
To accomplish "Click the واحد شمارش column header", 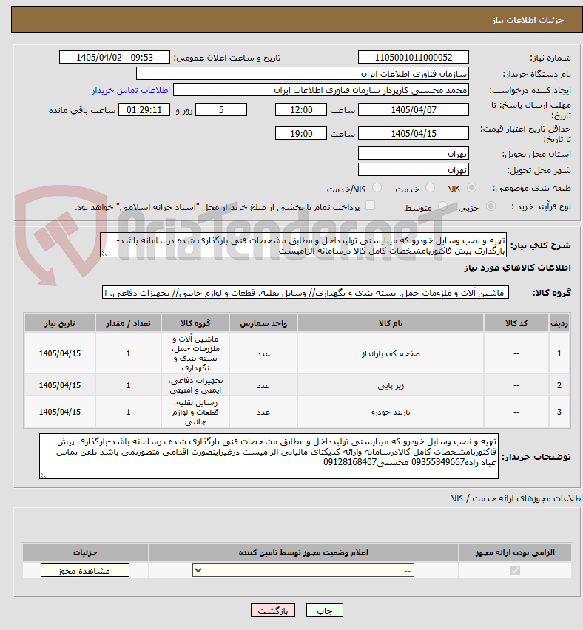I will (x=263, y=323).
